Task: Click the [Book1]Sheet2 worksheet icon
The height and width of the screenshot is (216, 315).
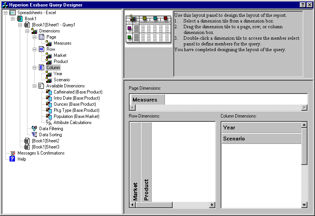Action: tap(27, 141)
